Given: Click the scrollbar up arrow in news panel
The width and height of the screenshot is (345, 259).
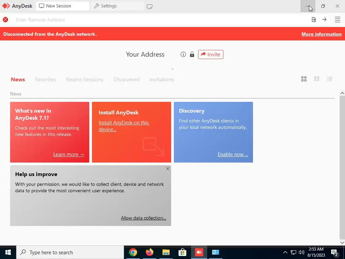Looking at the screenshot, I should click(342, 93).
